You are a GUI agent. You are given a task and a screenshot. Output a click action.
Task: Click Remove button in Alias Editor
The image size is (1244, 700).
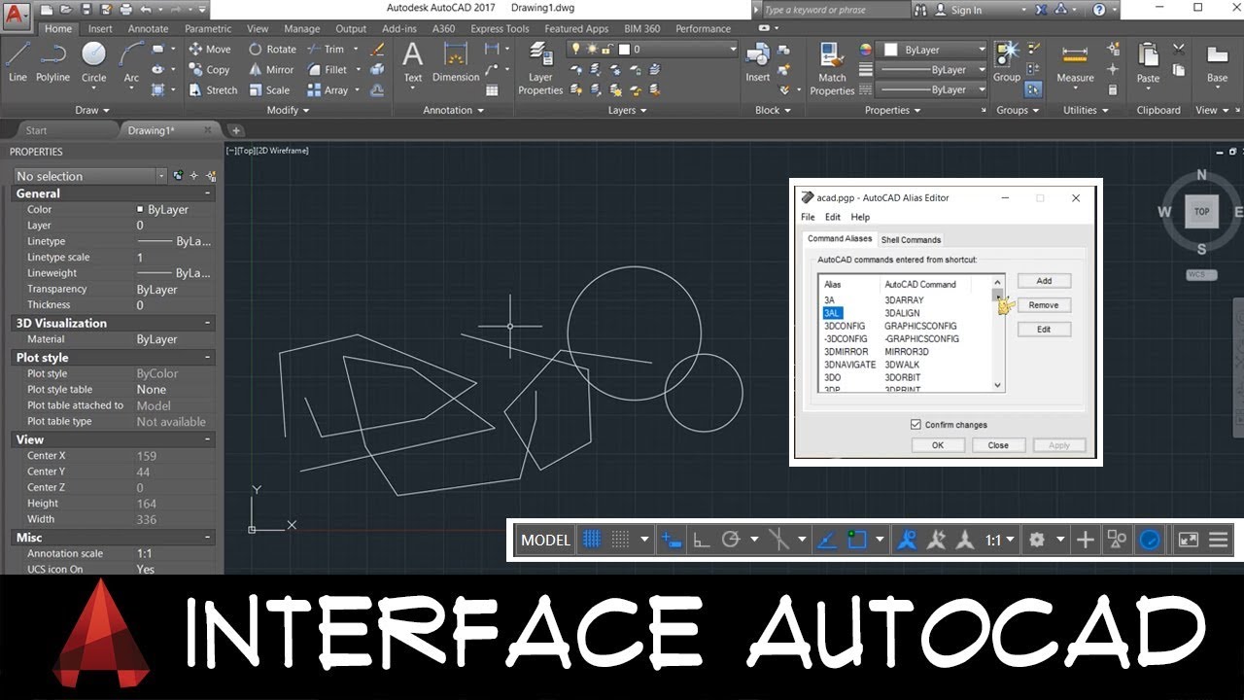click(1044, 305)
